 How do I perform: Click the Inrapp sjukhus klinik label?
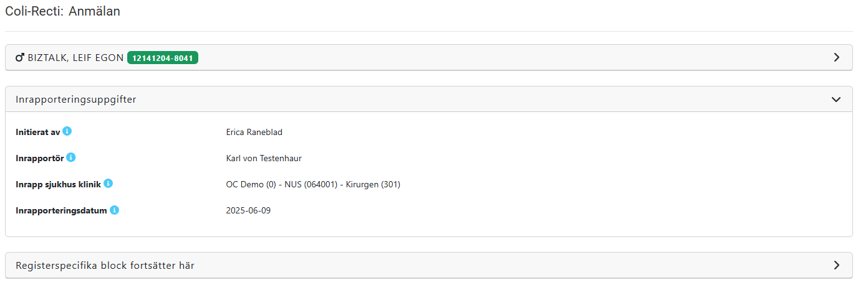[58, 184]
